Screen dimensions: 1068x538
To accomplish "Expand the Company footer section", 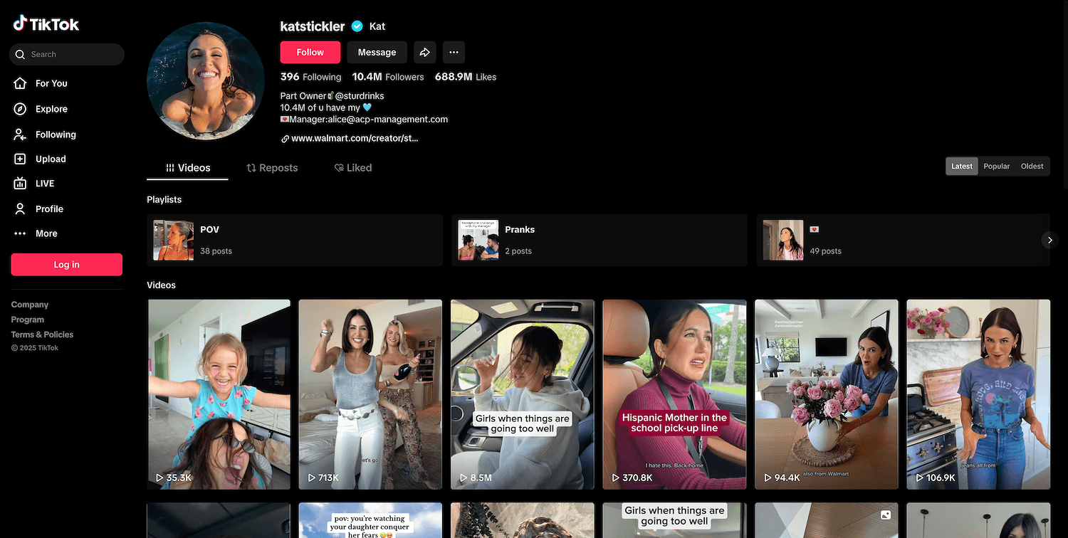I will tap(30, 305).
